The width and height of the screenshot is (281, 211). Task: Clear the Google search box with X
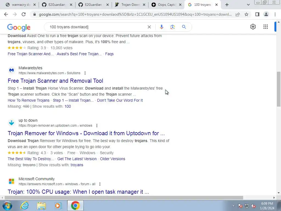(149, 27)
